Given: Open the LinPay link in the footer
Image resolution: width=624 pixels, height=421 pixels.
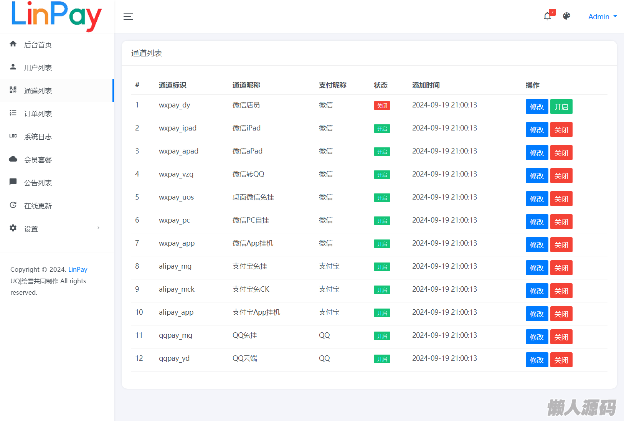Looking at the screenshot, I should pos(78,269).
